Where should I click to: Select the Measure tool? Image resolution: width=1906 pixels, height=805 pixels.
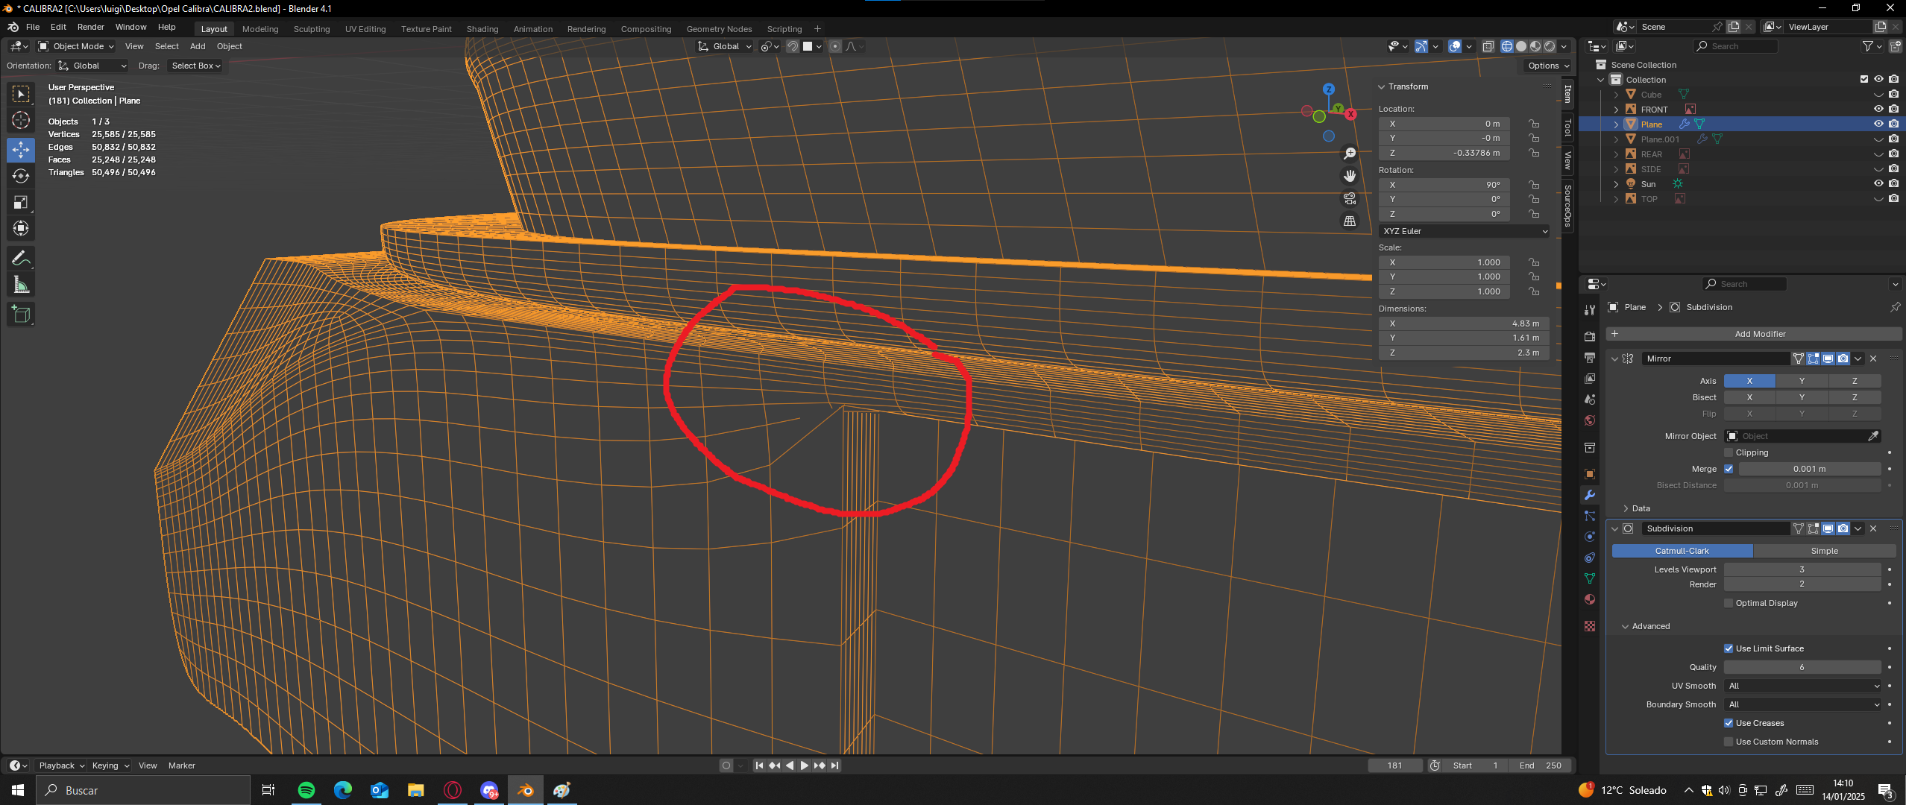pyautogui.click(x=21, y=285)
